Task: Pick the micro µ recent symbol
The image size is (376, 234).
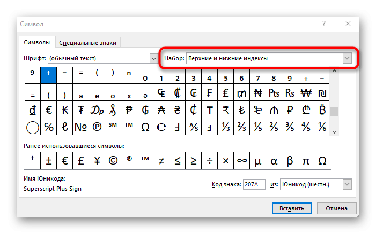Action: 258,160
